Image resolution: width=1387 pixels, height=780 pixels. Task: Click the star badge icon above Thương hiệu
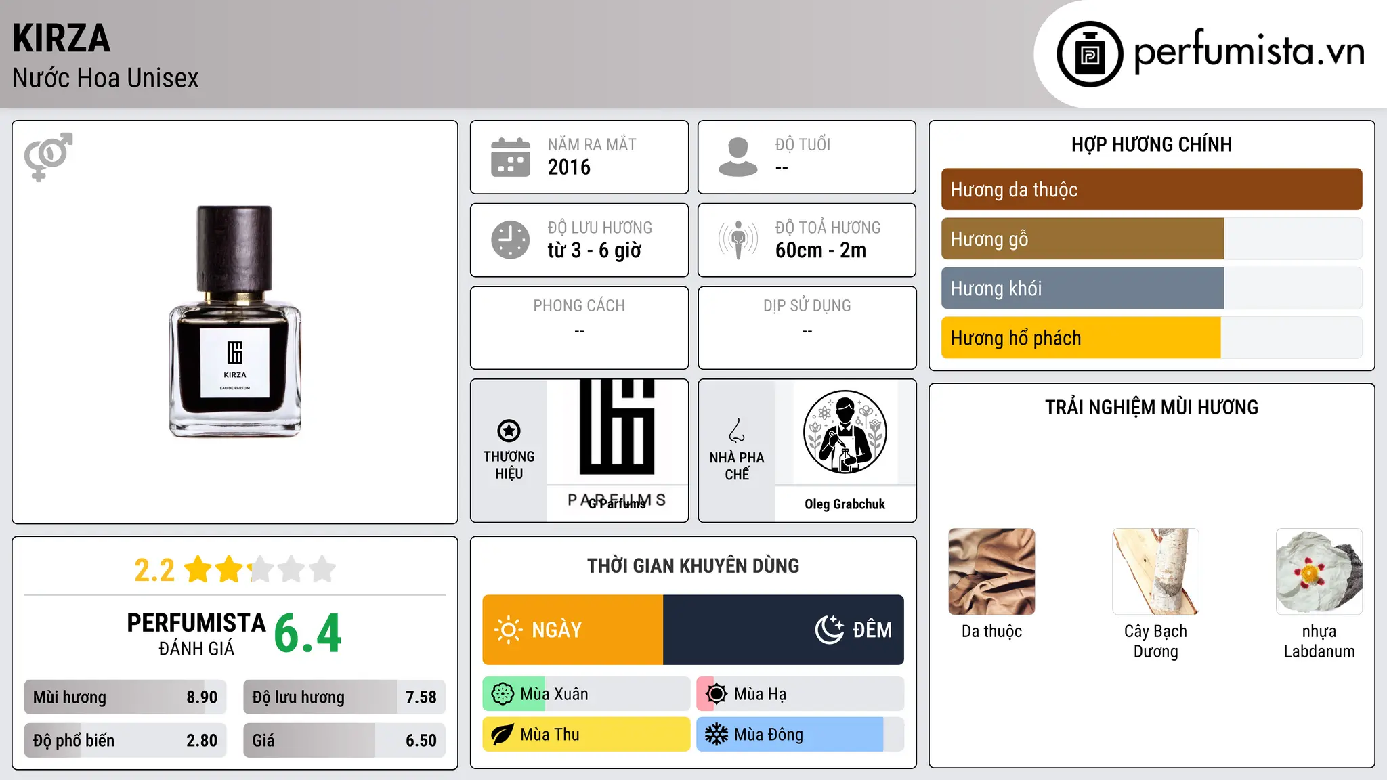click(x=509, y=431)
